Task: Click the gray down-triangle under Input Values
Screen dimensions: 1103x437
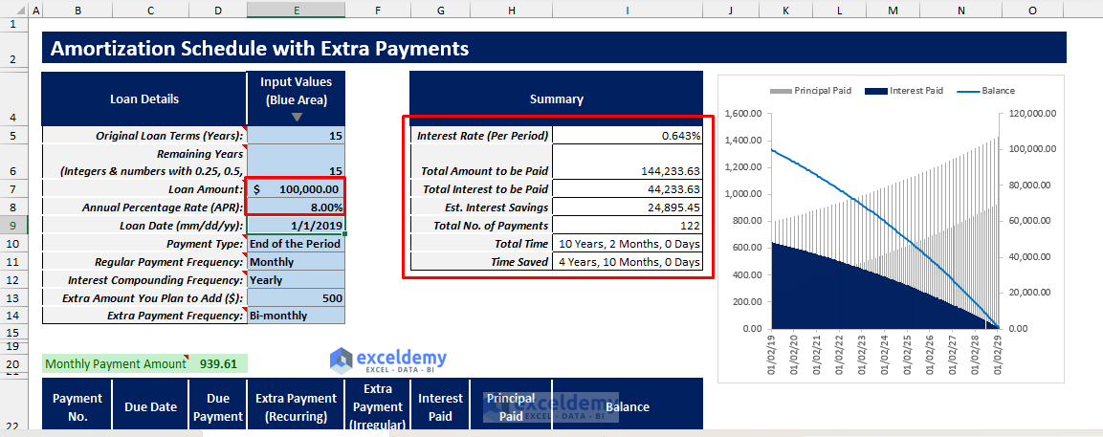Action: coord(297,117)
